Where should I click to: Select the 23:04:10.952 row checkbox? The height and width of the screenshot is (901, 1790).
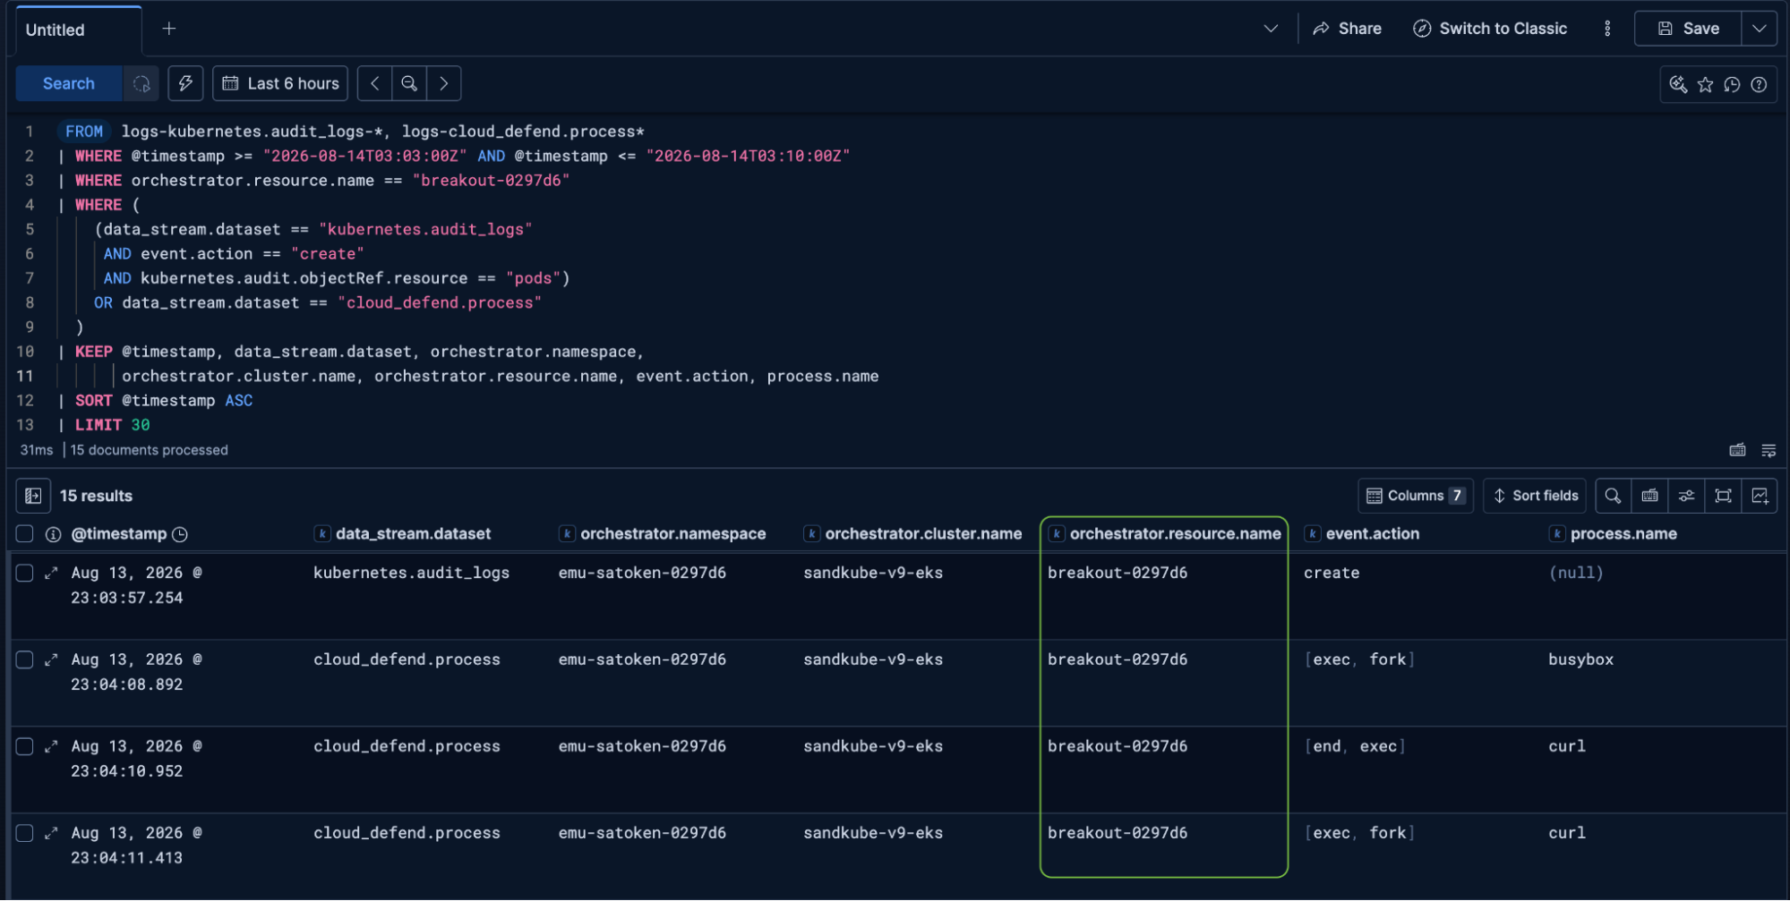(25, 746)
